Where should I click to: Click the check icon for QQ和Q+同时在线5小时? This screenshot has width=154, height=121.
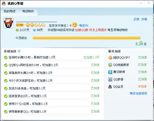click(6, 65)
